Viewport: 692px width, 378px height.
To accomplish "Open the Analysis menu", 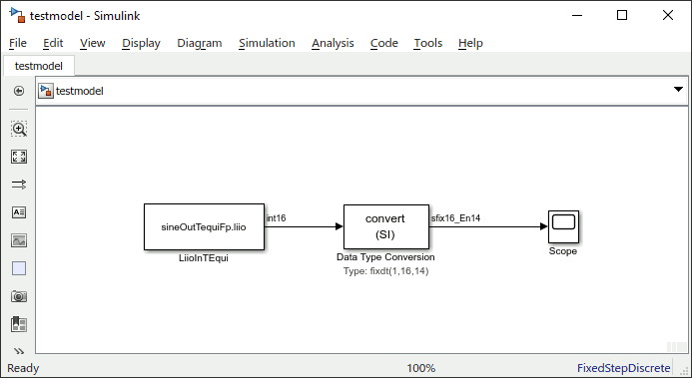I will point(333,43).
